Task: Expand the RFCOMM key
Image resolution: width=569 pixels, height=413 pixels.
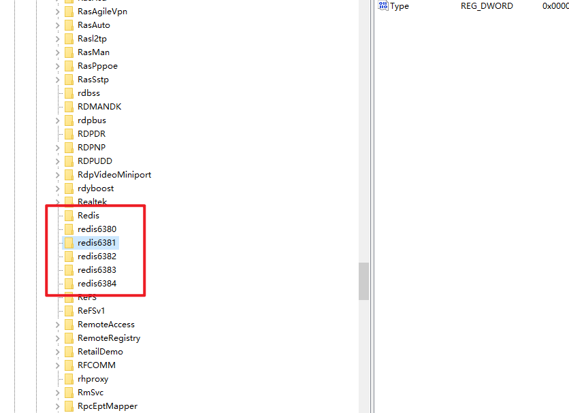Action: pyautogui.click(x=57, y=365)
